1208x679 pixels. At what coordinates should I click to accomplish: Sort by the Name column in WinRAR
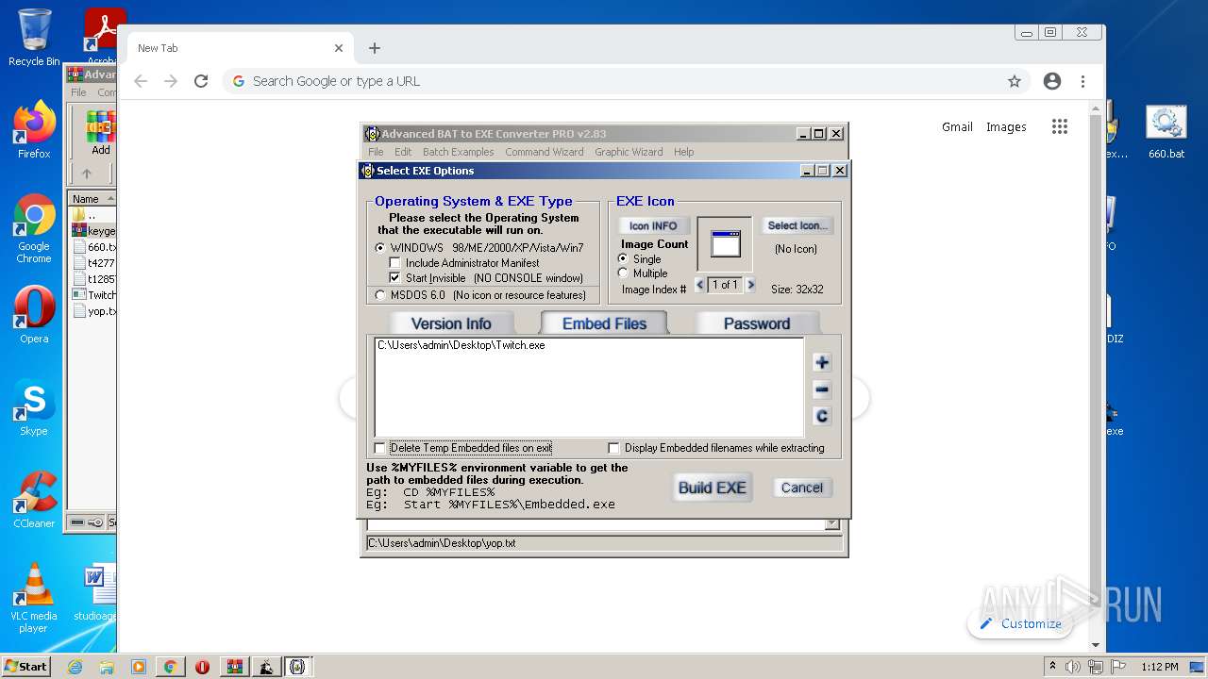(x=92, y=199)
